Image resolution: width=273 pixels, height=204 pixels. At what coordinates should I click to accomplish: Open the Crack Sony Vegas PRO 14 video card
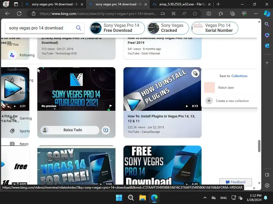click(x=76, y=48)
